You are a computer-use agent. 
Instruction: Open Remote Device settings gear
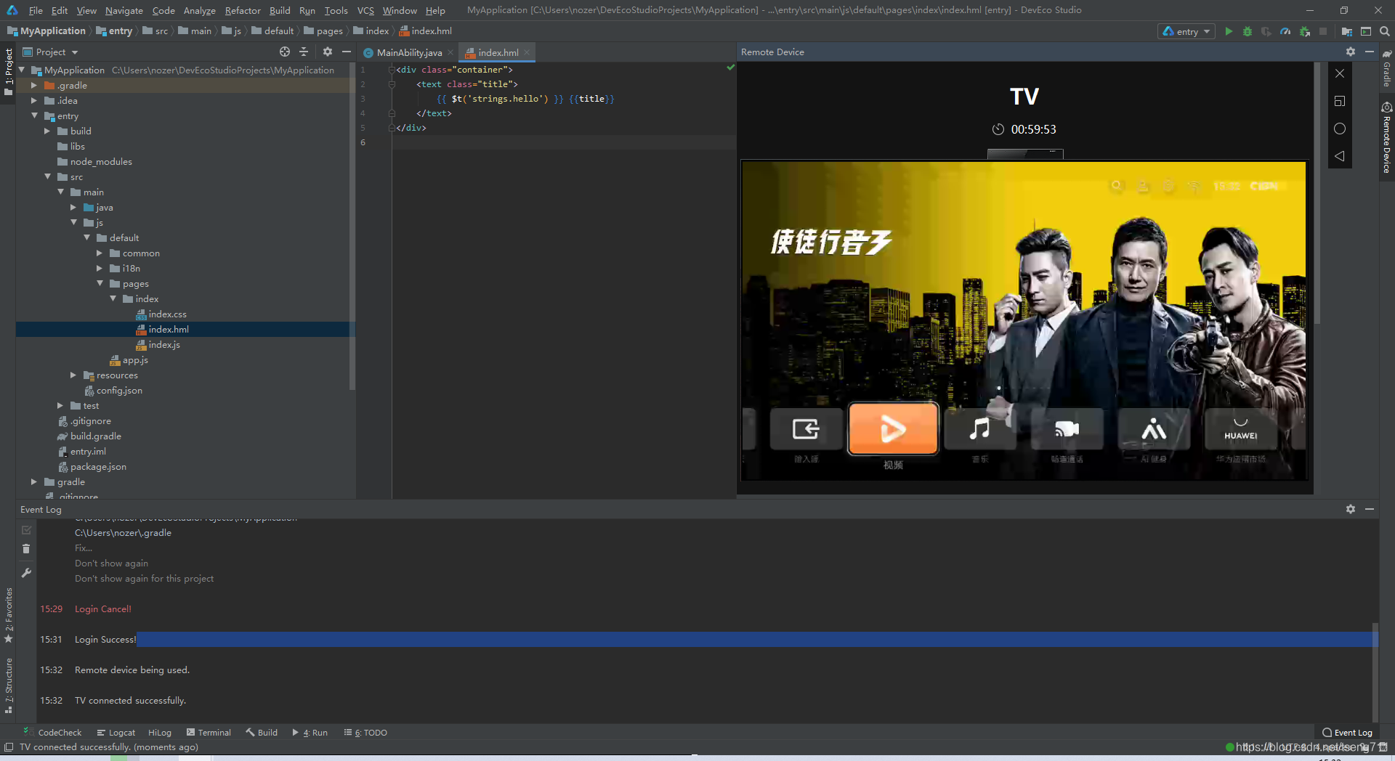[x=1350, y=52]
